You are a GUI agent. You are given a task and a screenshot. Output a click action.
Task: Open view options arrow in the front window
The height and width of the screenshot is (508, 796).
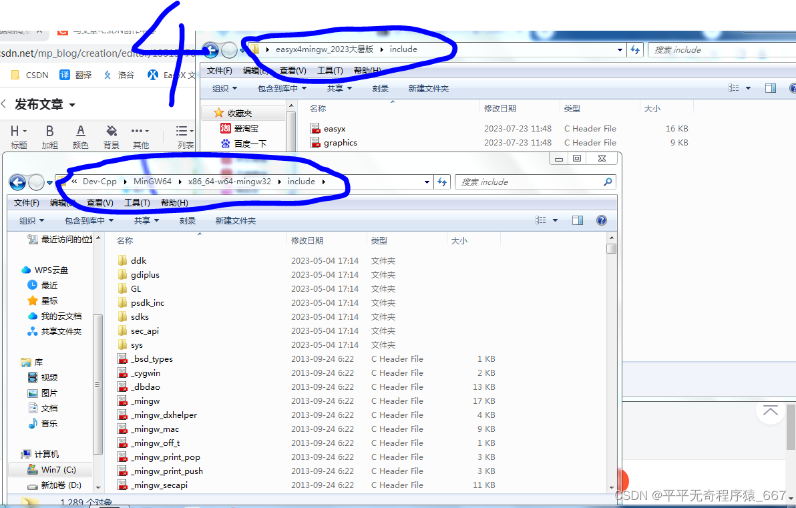pos(555,220)
